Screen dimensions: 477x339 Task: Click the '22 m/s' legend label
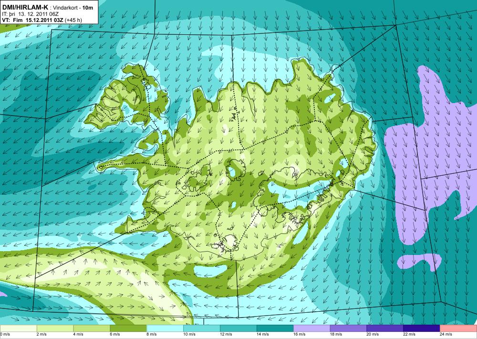[409, 334]
